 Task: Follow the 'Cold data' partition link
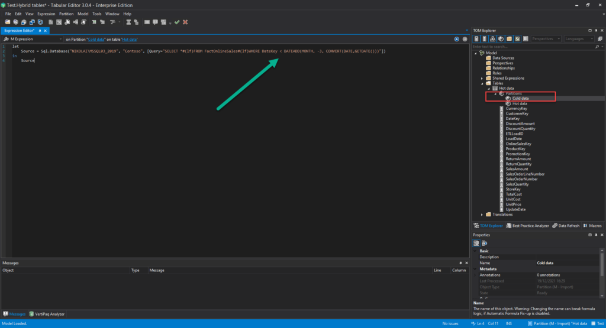point(96,40)
